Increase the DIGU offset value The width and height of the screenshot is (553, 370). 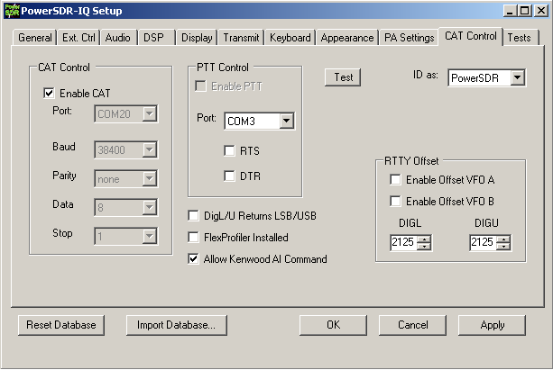pos(503,239)
